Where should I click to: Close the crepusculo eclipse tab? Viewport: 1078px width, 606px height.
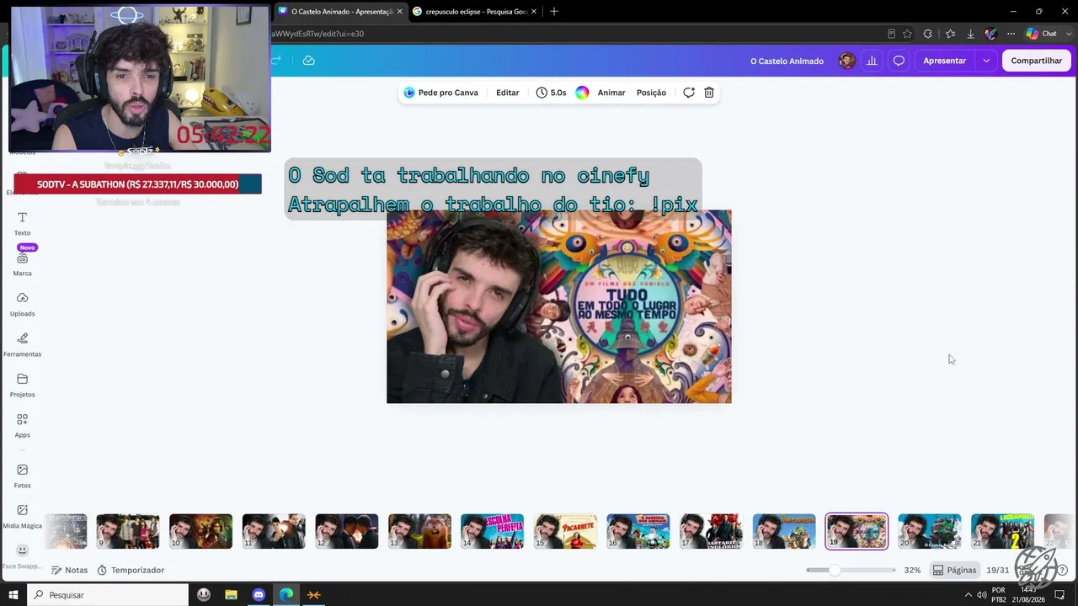coord(535,12)
